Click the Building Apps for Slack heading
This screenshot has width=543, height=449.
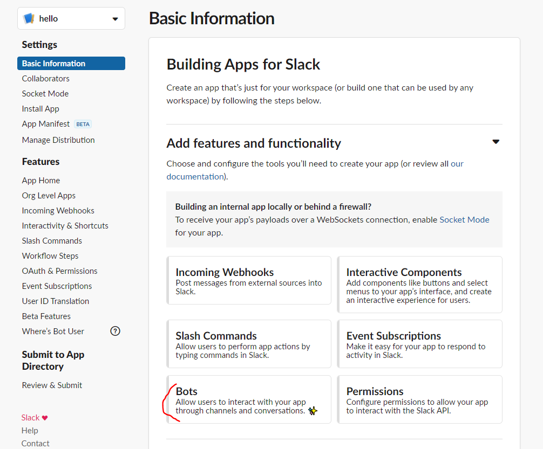coord(243,65)
